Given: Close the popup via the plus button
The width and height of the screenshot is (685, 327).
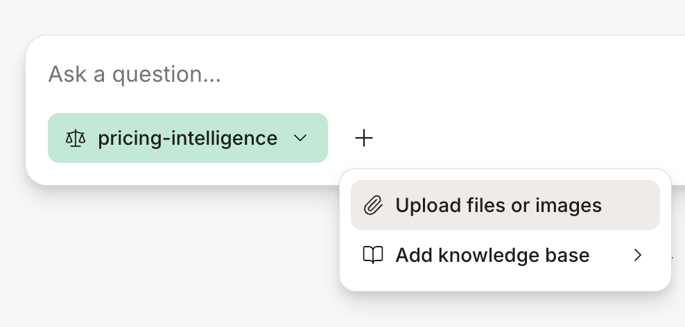Looking at the screenshot, I should (x=364, y=138).
